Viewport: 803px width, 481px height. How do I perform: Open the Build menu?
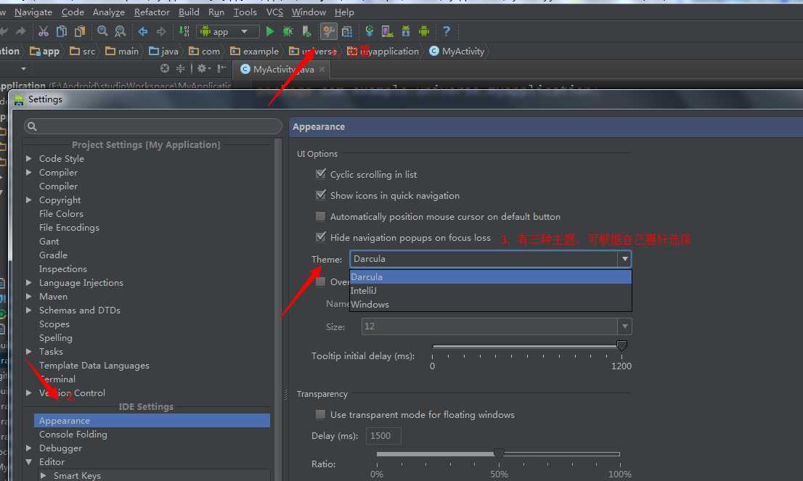click(189, 12)
